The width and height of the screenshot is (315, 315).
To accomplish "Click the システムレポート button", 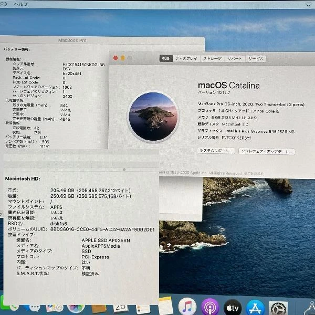I will click(x=216, y=151).
